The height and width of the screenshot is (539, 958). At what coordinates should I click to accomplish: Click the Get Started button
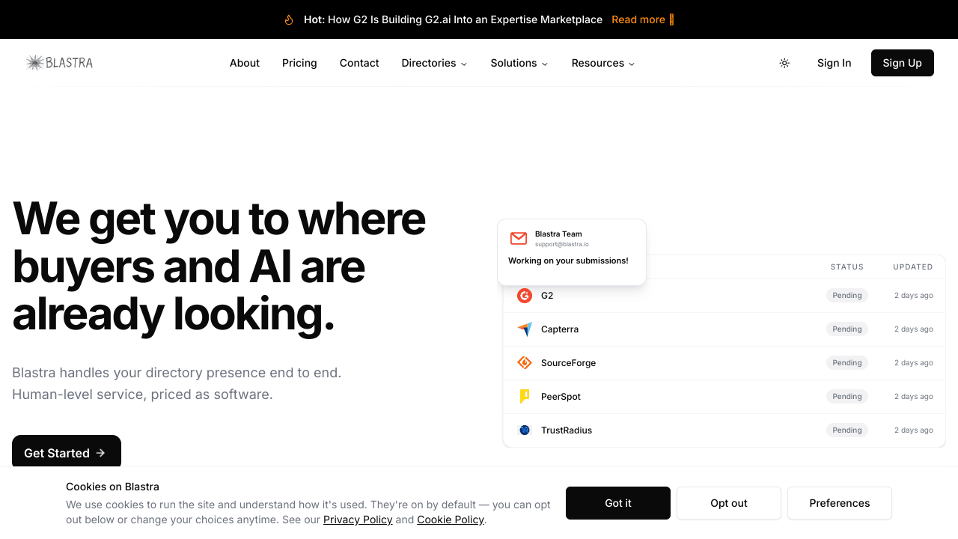(67, 453)
